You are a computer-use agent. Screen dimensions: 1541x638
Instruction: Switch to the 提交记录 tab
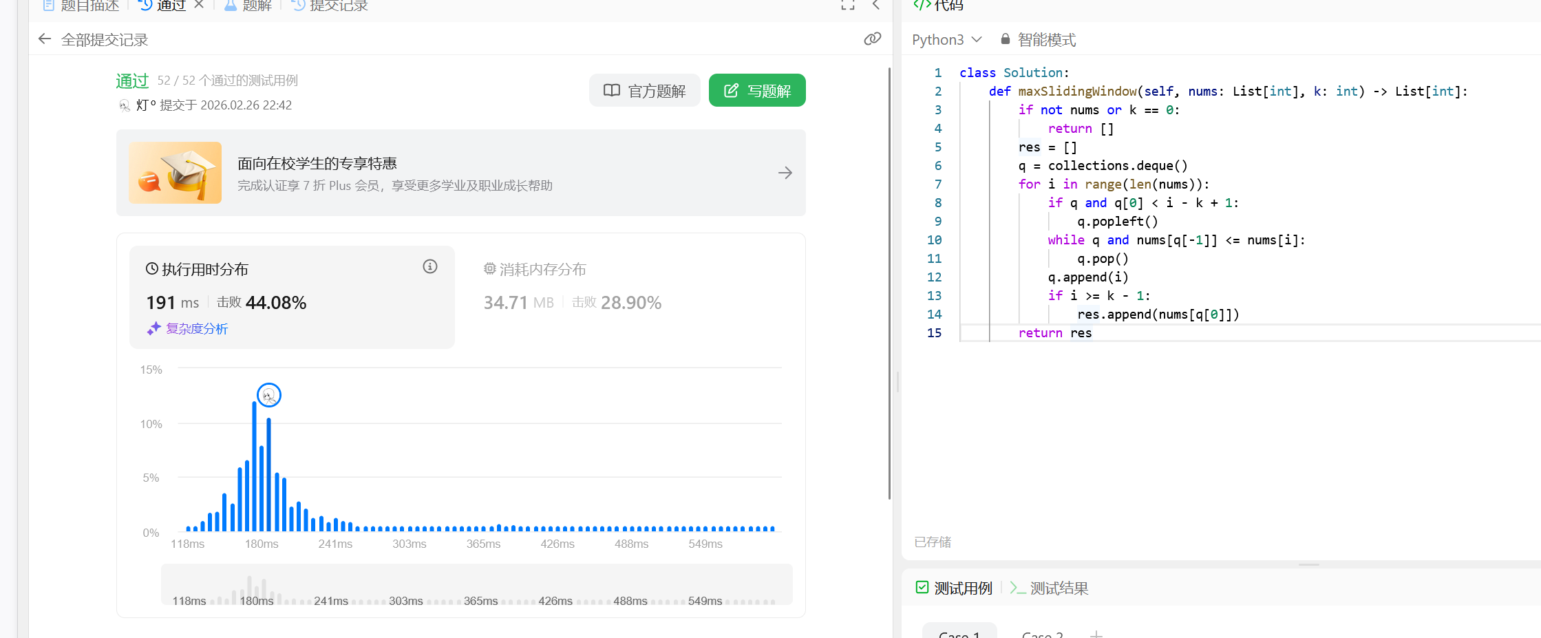330,6
